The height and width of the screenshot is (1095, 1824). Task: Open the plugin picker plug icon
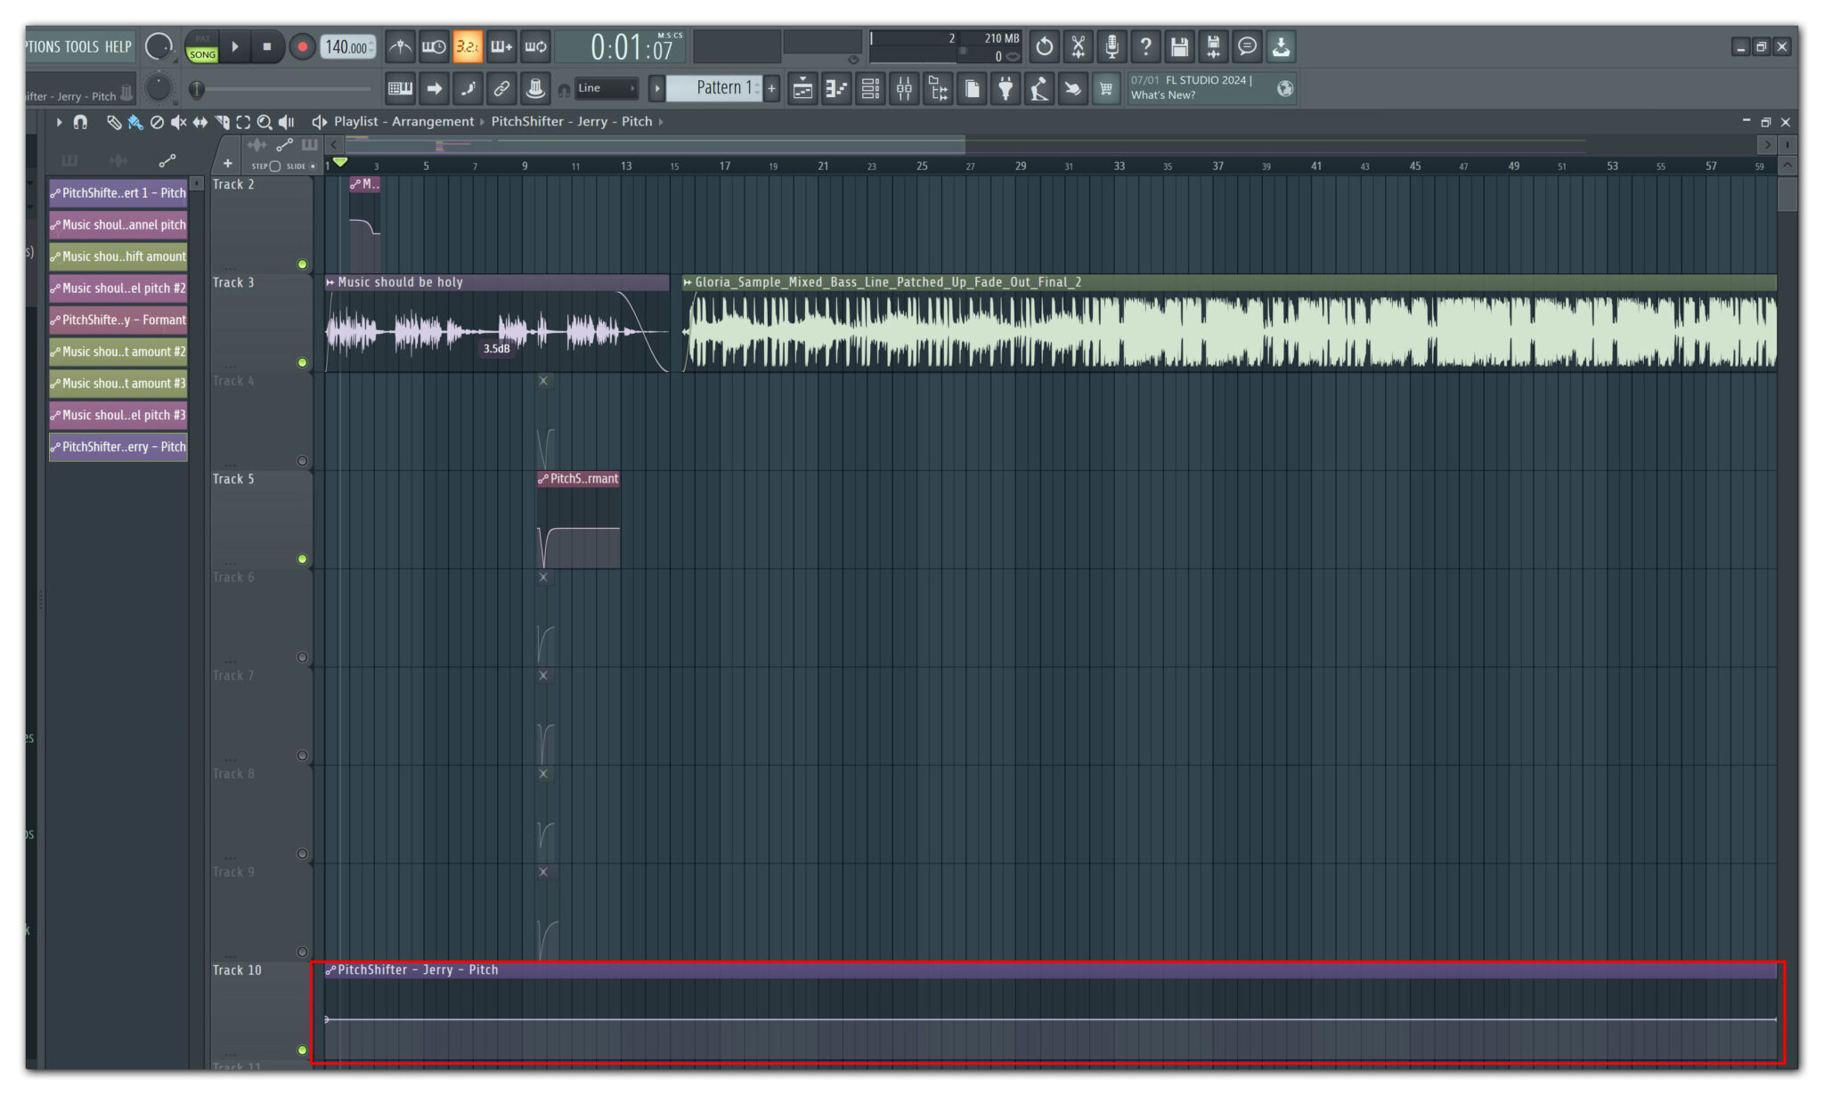pos(1006,88)
